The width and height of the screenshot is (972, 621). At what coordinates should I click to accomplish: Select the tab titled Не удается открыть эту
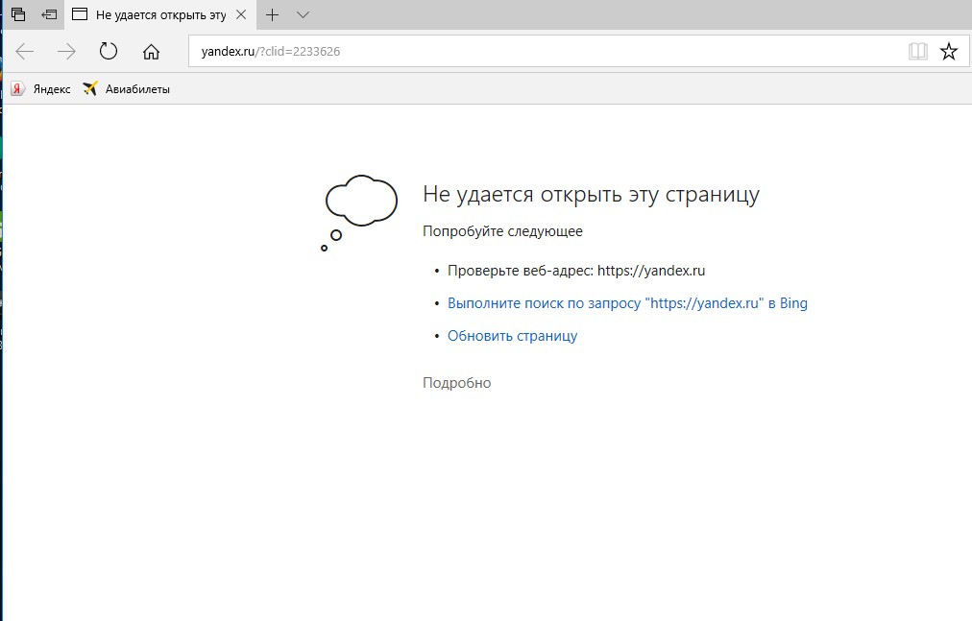(159, 14)
